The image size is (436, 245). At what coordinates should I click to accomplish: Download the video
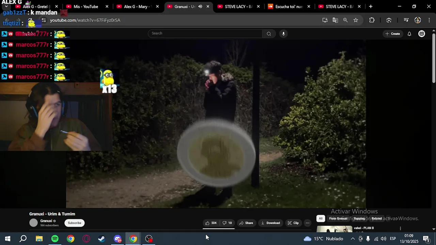coord(270,223)
